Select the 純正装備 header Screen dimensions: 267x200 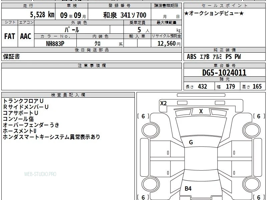[225, 50]
